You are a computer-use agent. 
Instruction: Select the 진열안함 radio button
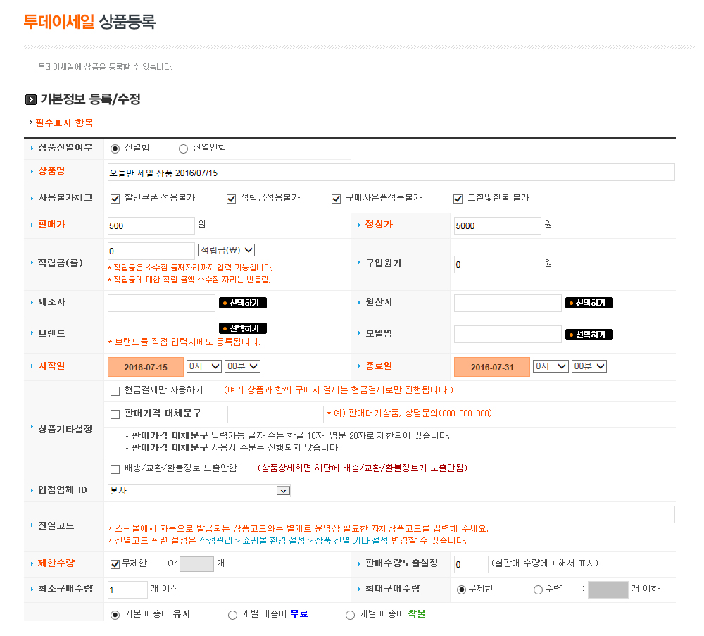pyautogui.click(x=184, y=149)
